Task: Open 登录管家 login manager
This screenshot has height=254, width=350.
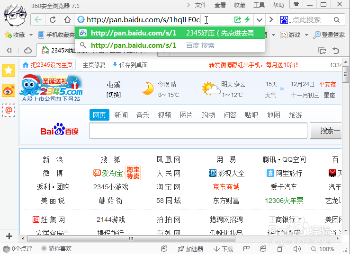Action: point(329,35)
